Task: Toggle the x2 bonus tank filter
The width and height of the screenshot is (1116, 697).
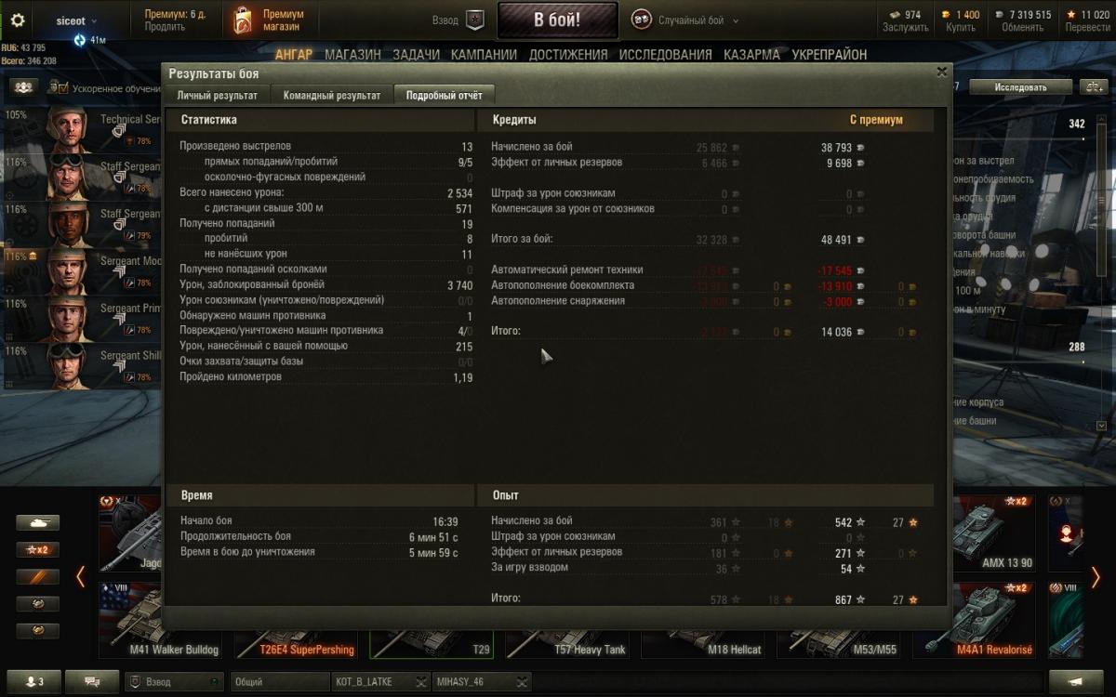Action: point(38,550)
